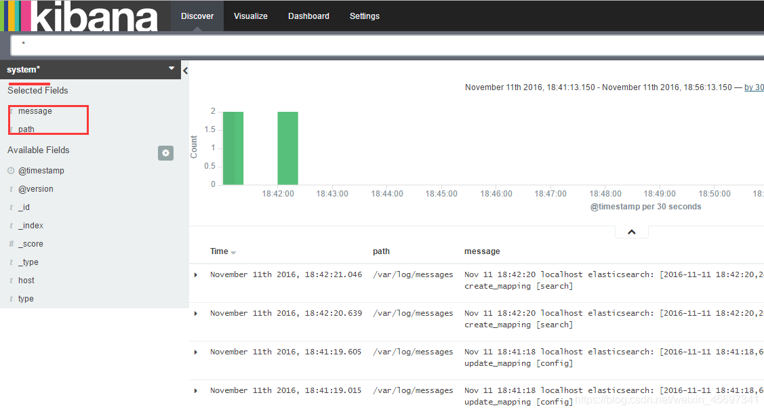This screenshot has height=412, width=764.
Task: Select the message field in Selected Fields
Action: [x=35, y=111]
